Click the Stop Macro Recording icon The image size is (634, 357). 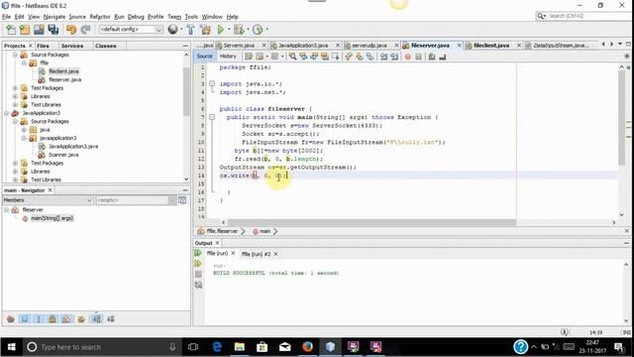[x=418, y=57]
